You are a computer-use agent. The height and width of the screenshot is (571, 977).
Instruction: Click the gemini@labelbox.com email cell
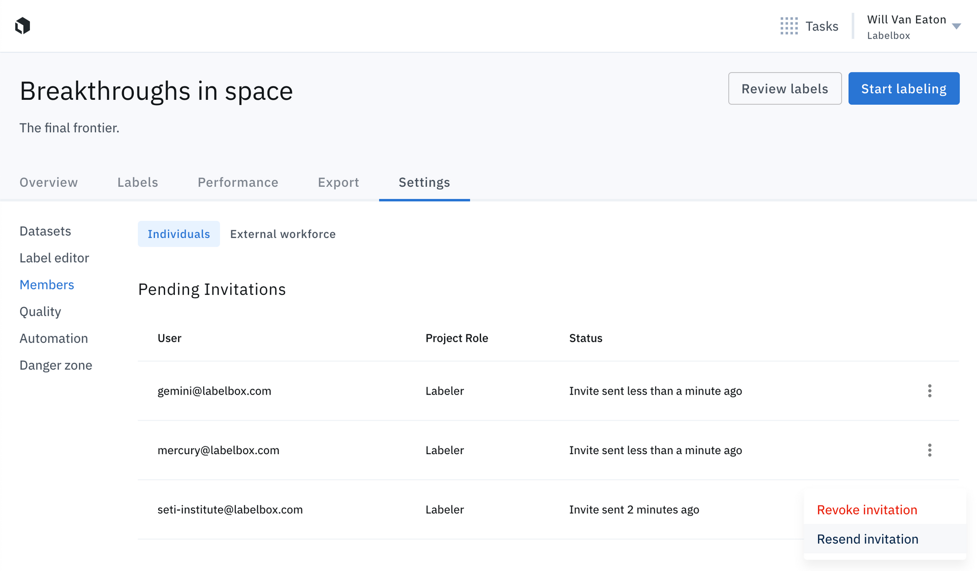[x=214, y=391]
